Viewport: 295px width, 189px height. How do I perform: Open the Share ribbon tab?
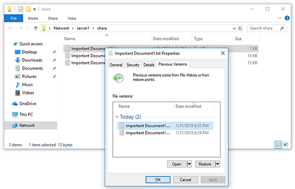pyautogui.click(x=53, y=18)
